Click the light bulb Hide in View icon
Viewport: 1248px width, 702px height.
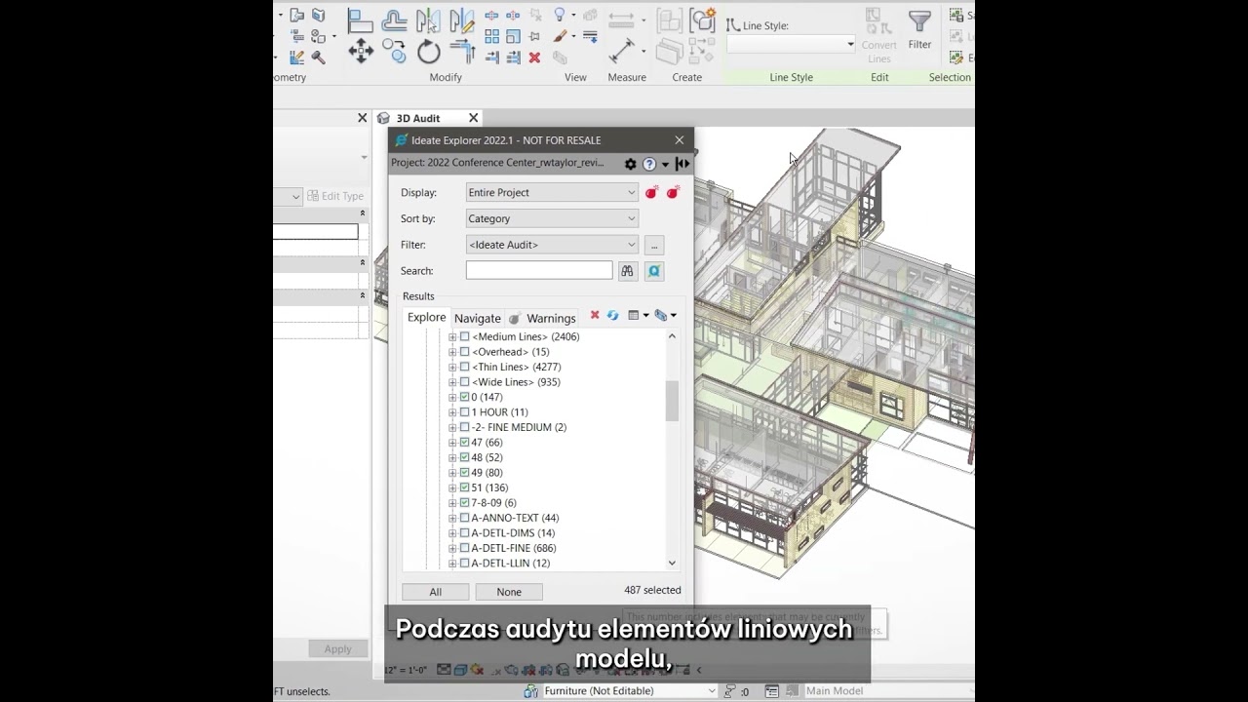click(560, 15)
